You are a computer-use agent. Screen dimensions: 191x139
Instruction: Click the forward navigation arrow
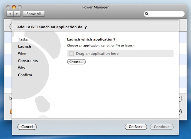(x=17, y=14)
